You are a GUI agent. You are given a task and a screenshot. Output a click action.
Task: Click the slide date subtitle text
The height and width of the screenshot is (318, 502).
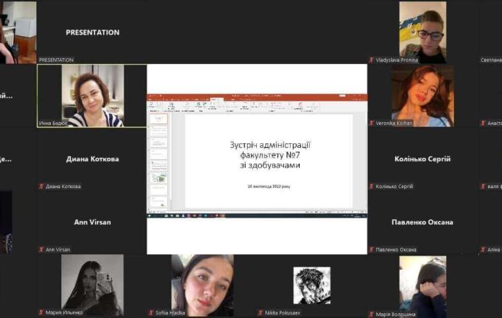pos(269,187)
